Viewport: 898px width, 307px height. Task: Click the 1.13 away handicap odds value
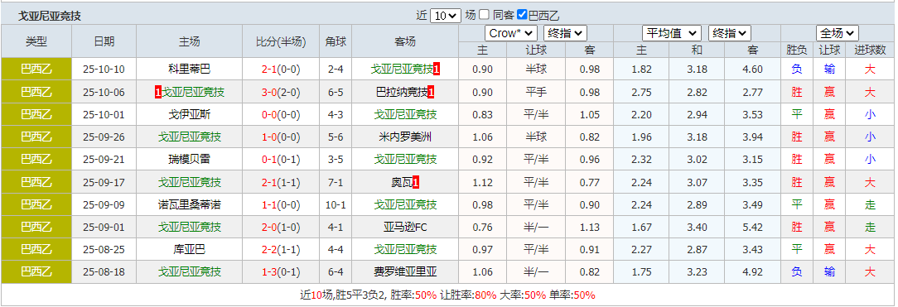[x=589, y=228]
